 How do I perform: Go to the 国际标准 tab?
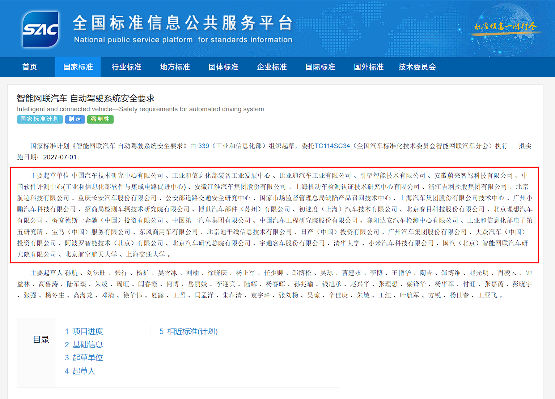click(x=321, y=67)
